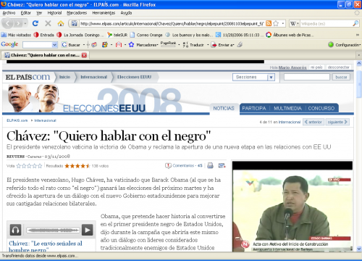Click the Google toolbar Gmail envelope icon

click(x=119, y=45)
